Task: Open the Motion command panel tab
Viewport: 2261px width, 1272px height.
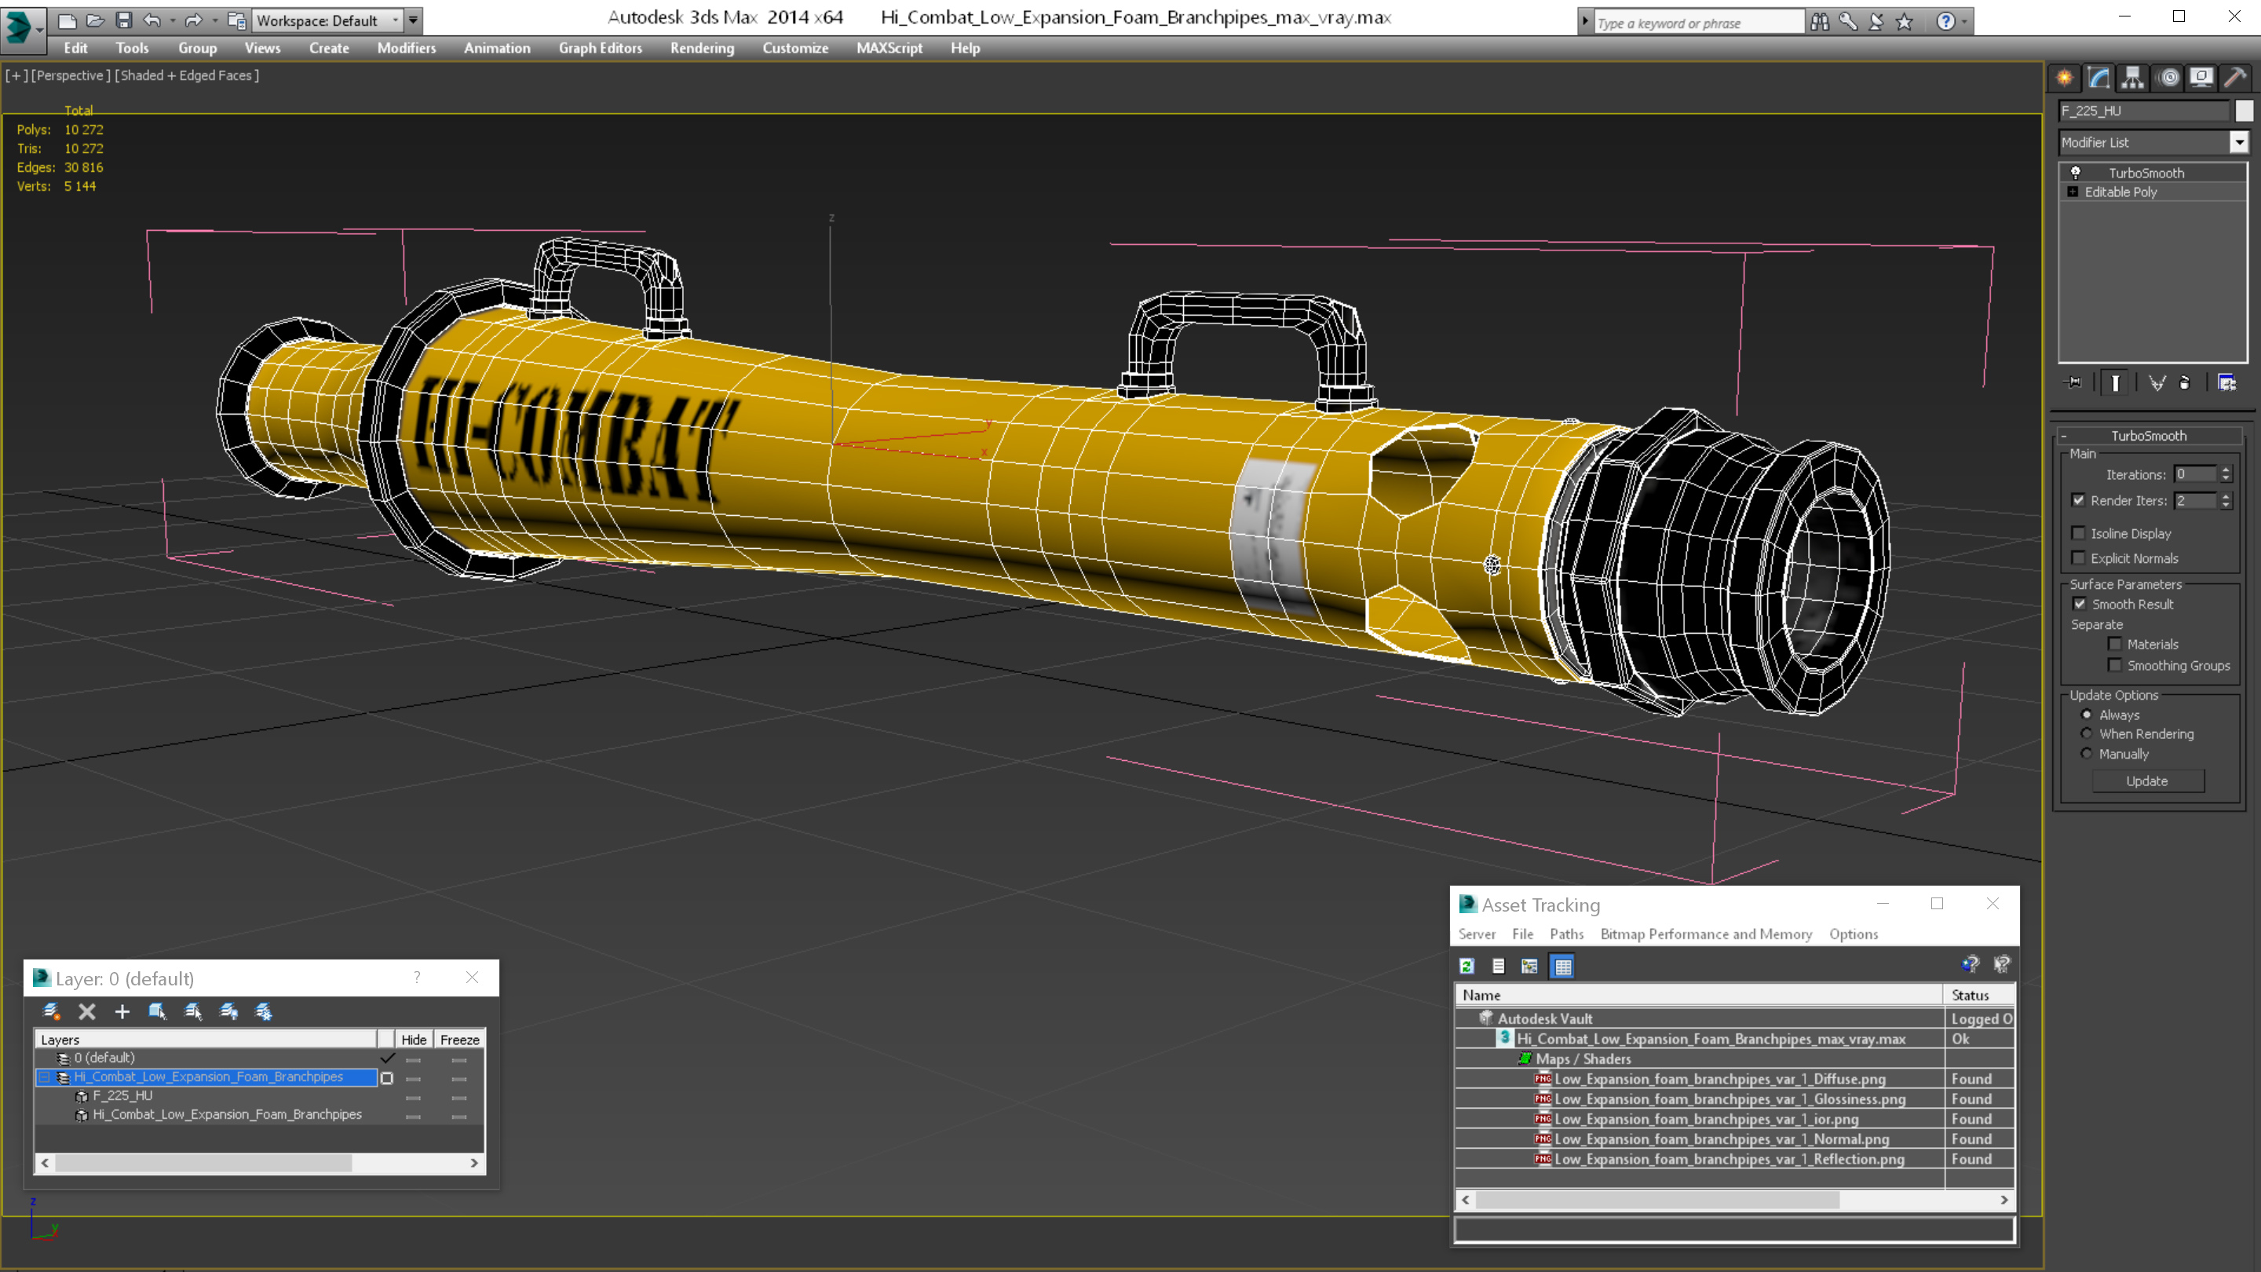Action: point(2169,79)
